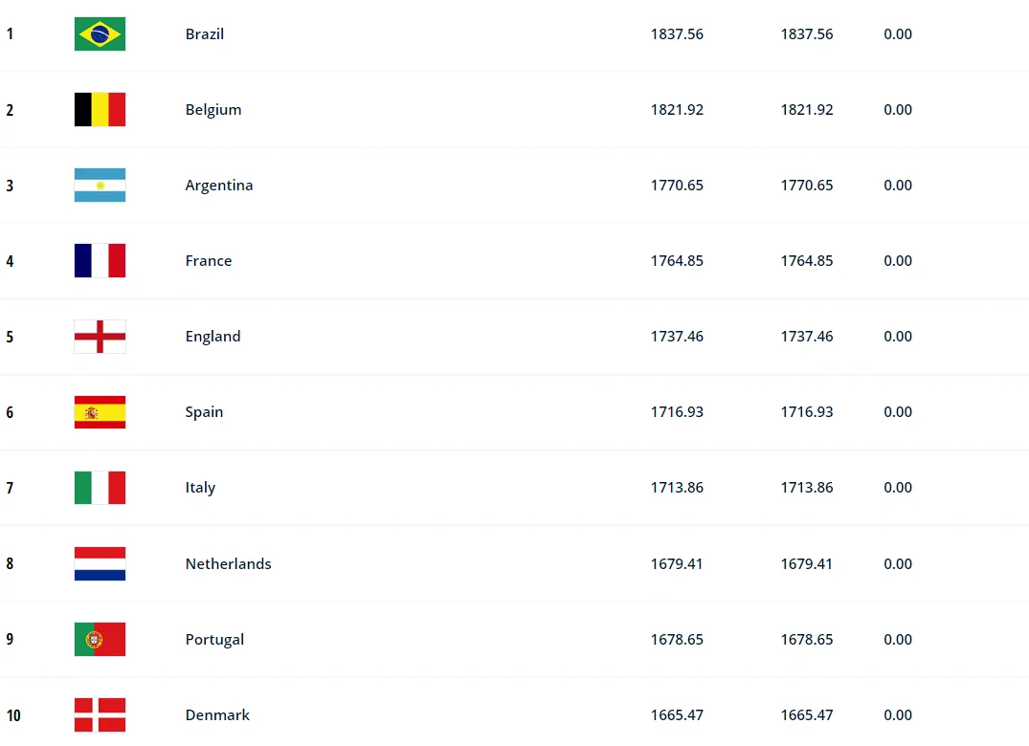Viewport: 1029px width, 746px height.
Task: Click Spain's 0.00 points change value
Action: [898, 412]
